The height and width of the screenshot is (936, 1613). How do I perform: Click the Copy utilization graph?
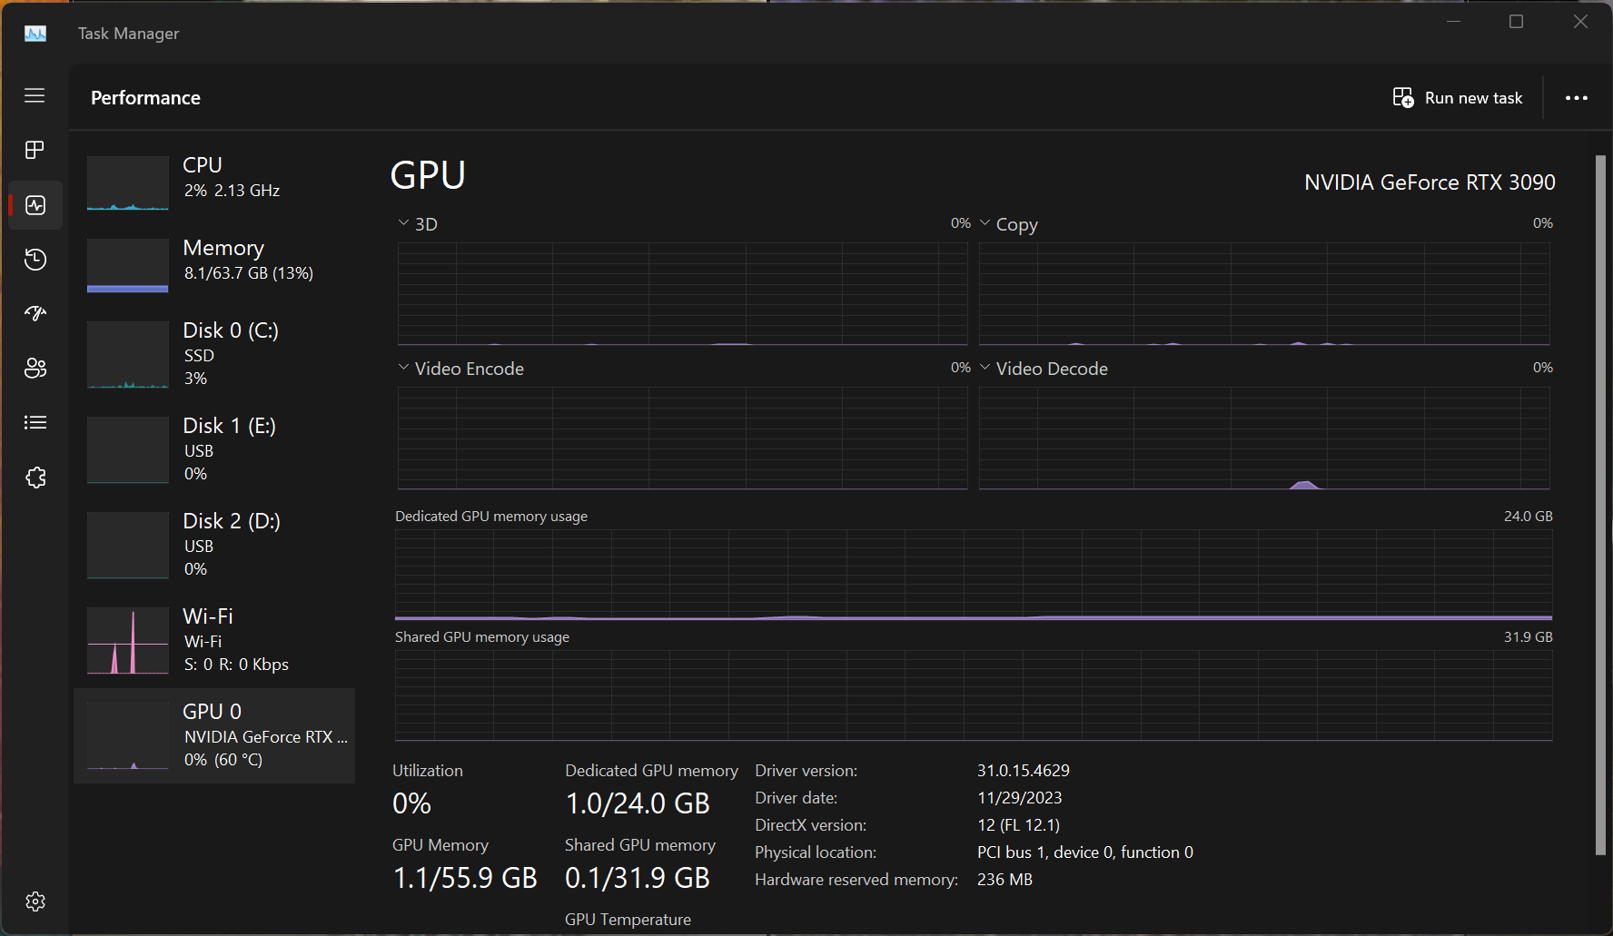click(x=1265, y=293)
